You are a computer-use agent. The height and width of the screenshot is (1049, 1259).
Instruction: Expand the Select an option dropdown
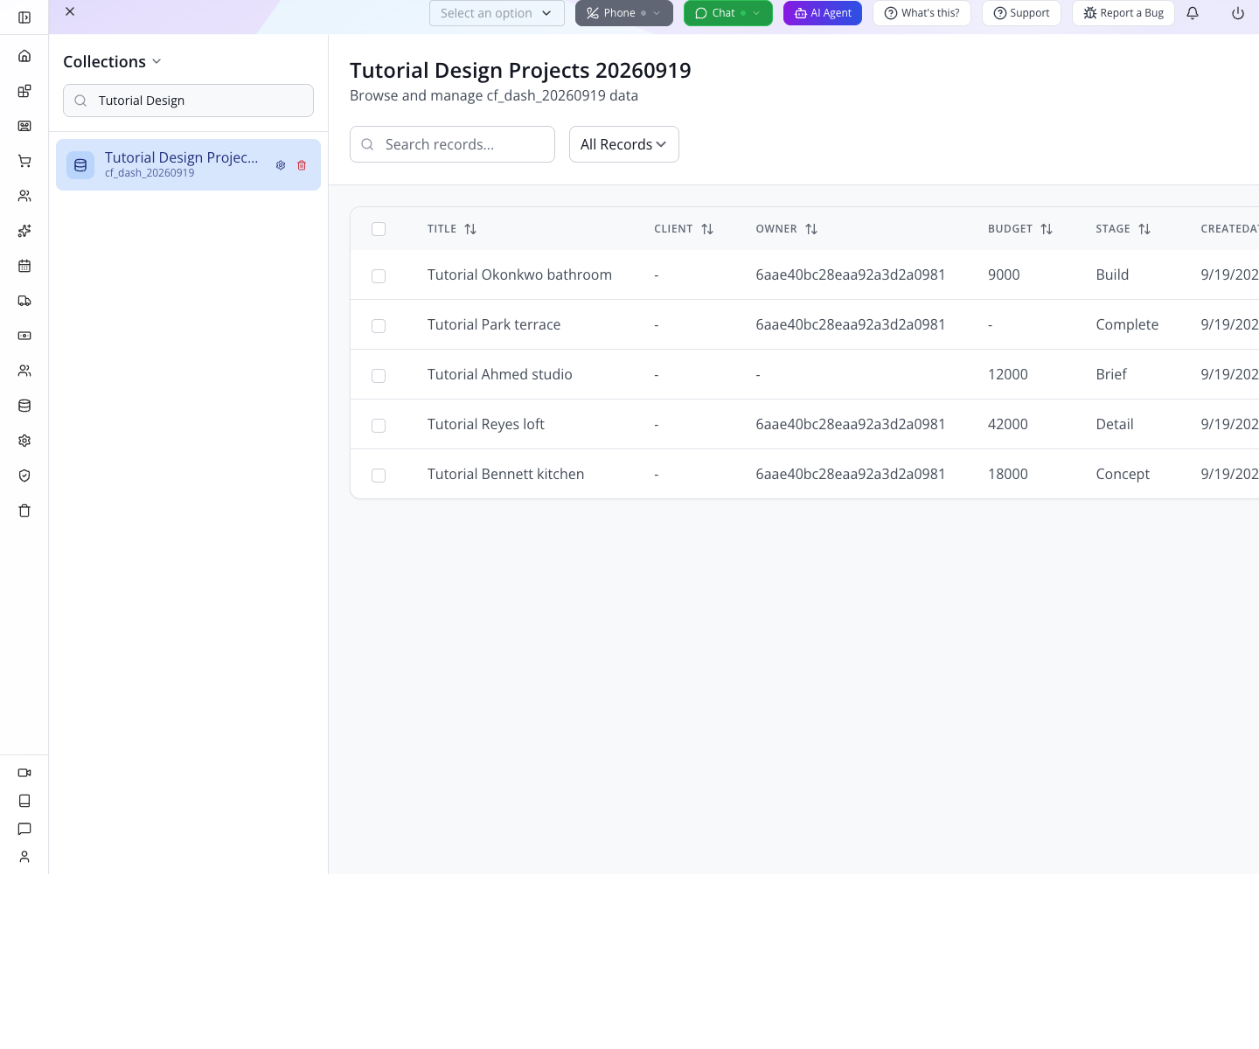pyautogui.click(x=497, y=13)
